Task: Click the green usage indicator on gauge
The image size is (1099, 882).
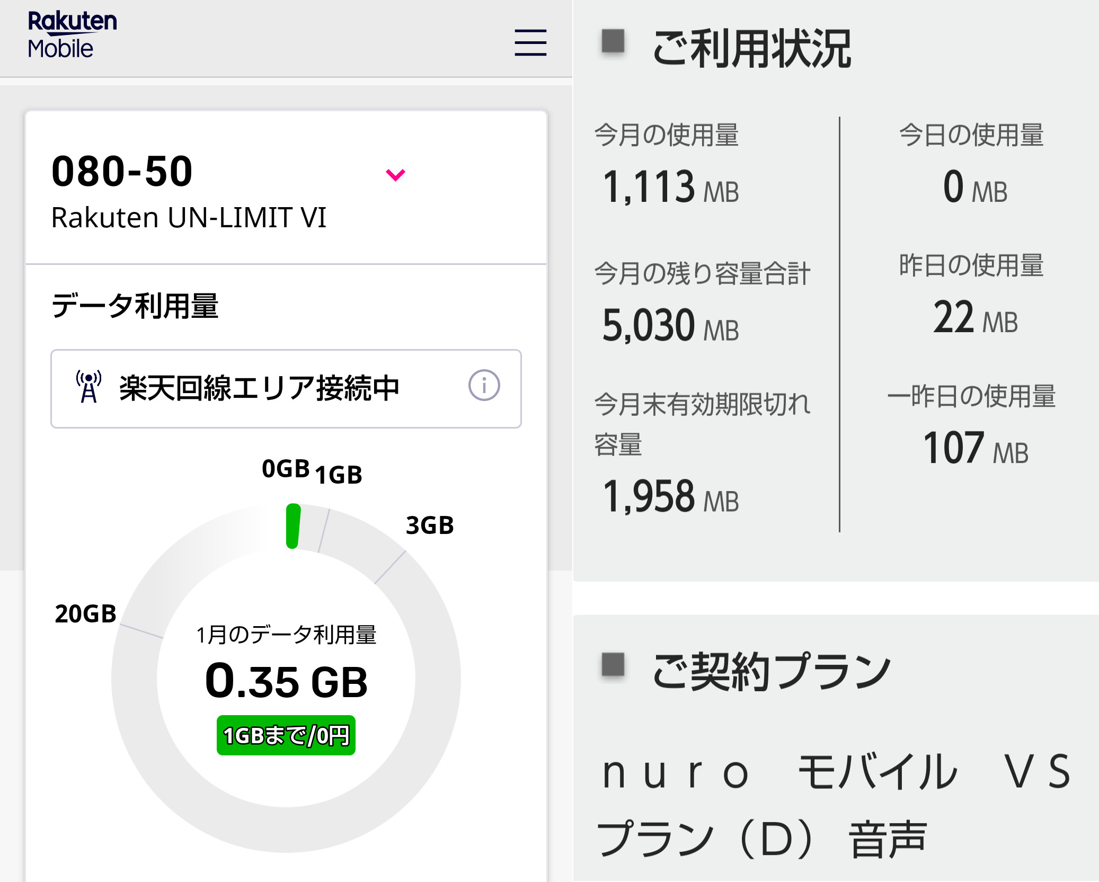Action: coord(293,526)
